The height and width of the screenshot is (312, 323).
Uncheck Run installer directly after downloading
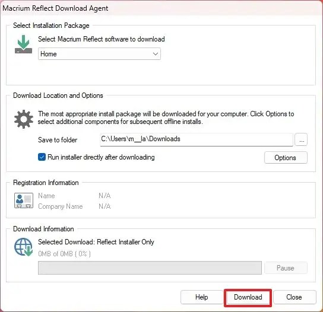click(42, 157)
